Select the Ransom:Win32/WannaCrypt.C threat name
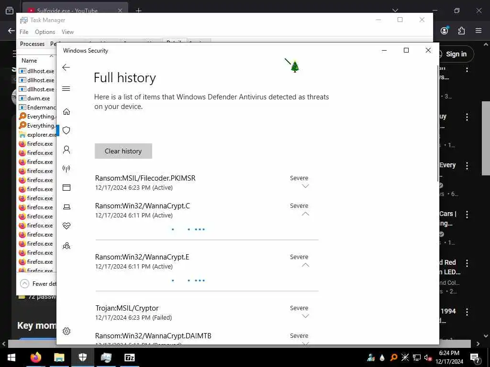 point(143,206)
